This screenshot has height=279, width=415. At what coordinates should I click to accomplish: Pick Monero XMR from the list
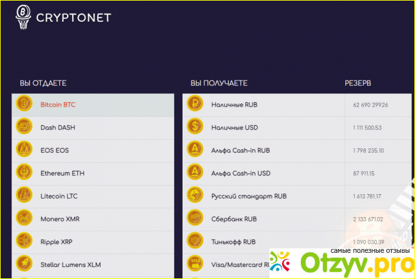pos(60,219)
